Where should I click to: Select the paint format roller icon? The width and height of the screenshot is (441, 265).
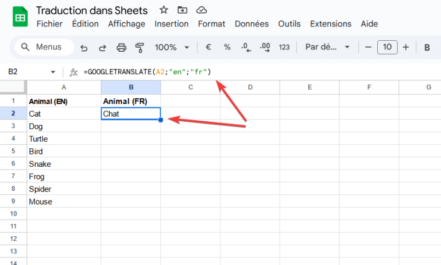(x=140, y=47)
